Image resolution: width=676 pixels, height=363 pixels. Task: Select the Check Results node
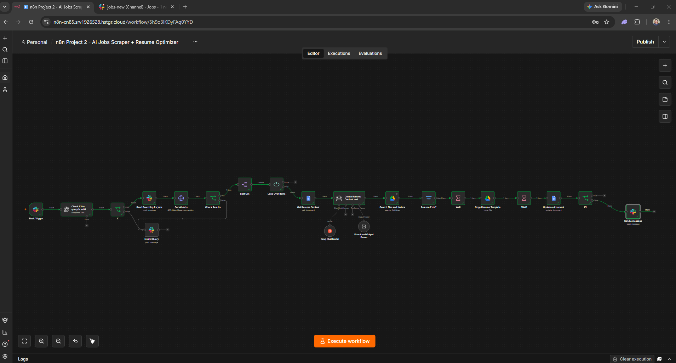pyautogui.click(x=213, y=198)
